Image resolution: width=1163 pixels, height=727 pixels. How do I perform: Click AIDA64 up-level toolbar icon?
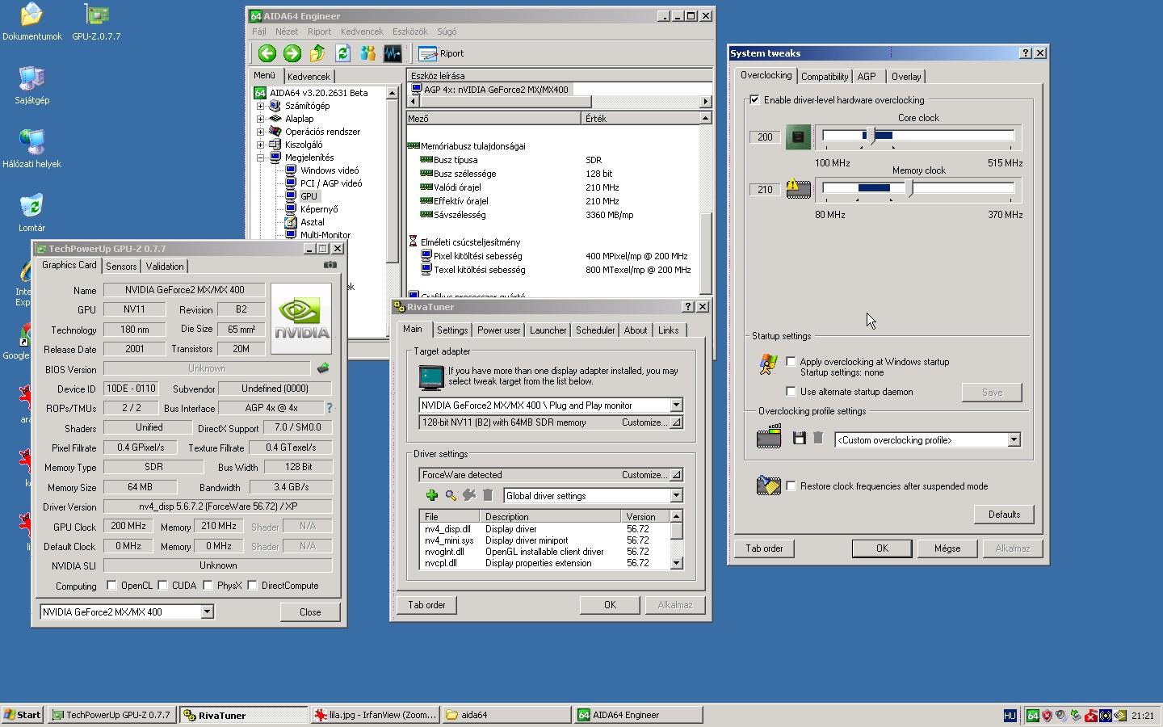tap(317, 53)
